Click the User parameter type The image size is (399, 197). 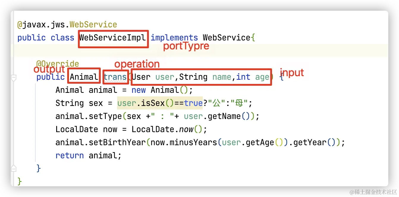[x=141, y=77]
